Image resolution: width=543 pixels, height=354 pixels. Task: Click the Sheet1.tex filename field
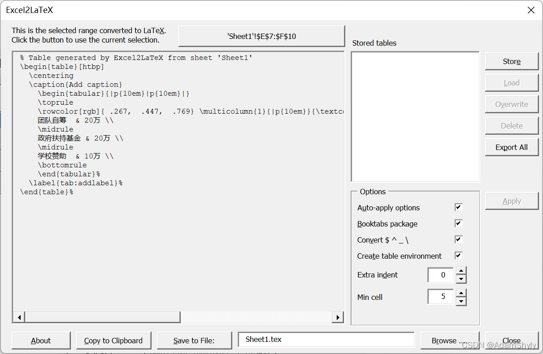point(326,340)
